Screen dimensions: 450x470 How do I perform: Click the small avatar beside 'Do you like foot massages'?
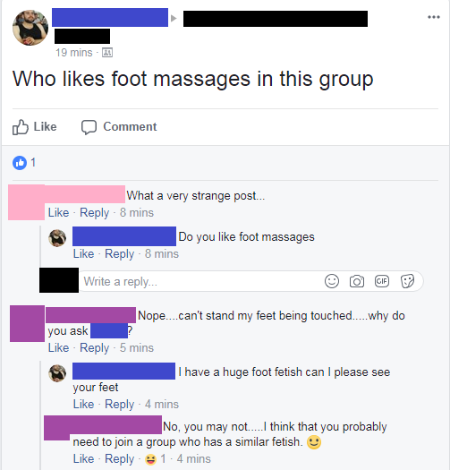coord(57,238)
